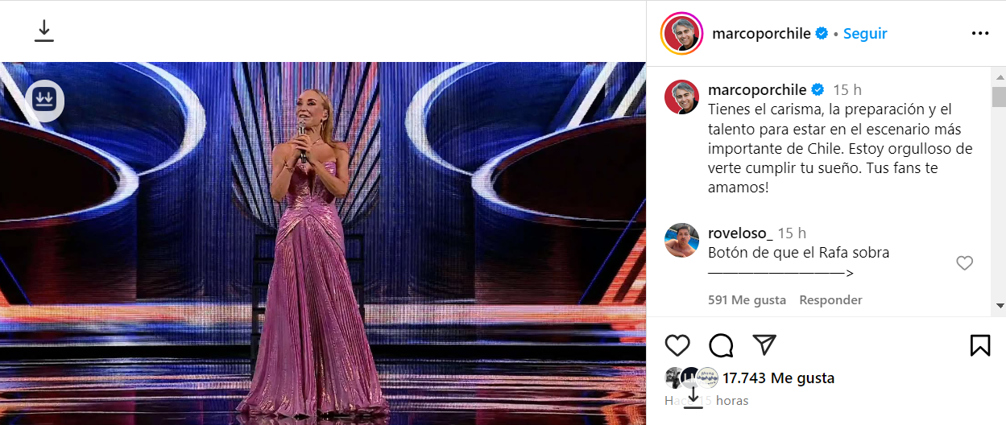Open the three-dots more options menu

point(979,34)
